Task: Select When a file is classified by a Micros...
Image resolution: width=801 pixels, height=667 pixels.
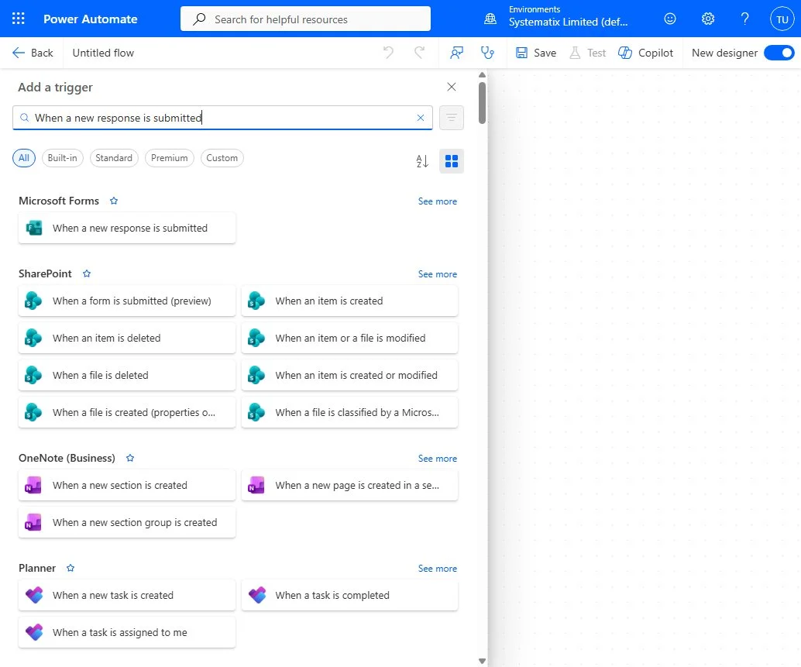Action: coord(349,413)
